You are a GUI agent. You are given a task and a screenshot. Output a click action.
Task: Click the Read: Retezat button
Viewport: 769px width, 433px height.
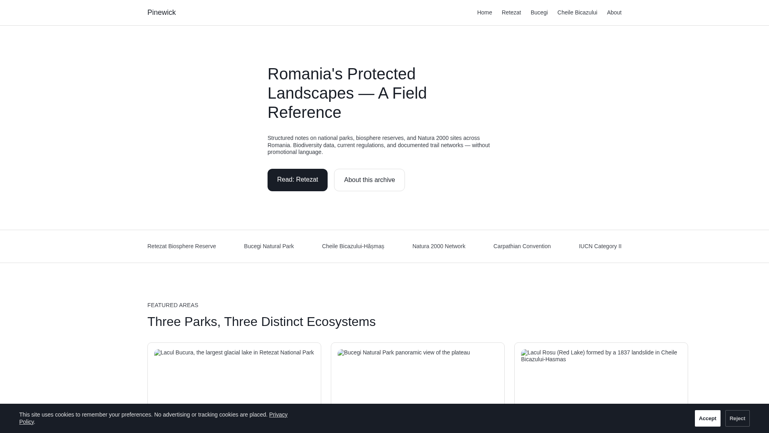click(298, 180)
